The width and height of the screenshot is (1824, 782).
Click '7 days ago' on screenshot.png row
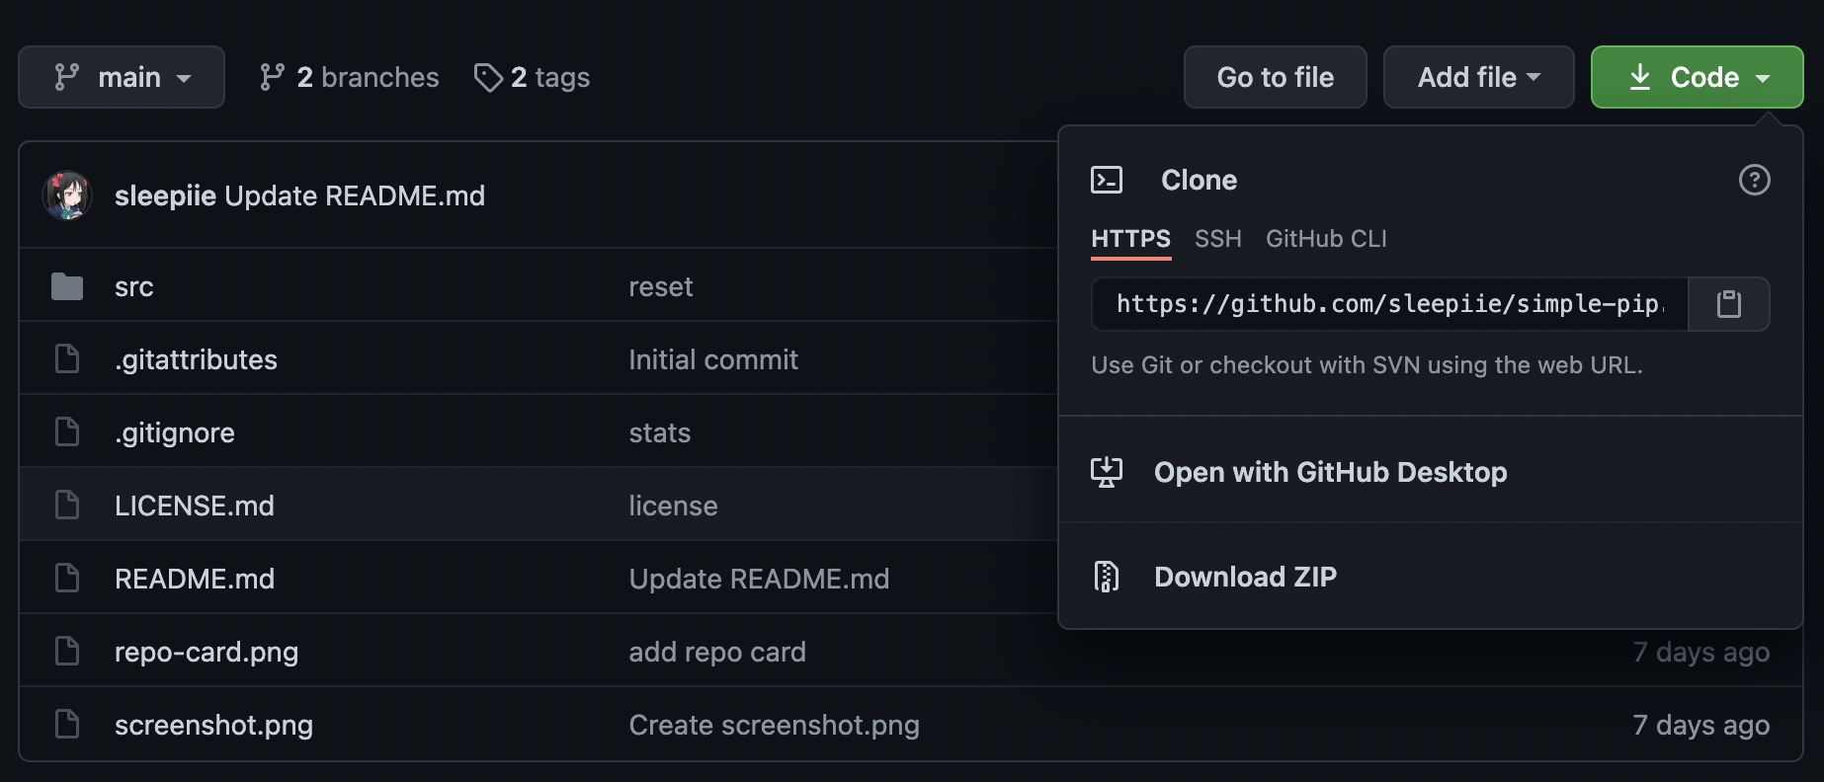coord(1701,725)
